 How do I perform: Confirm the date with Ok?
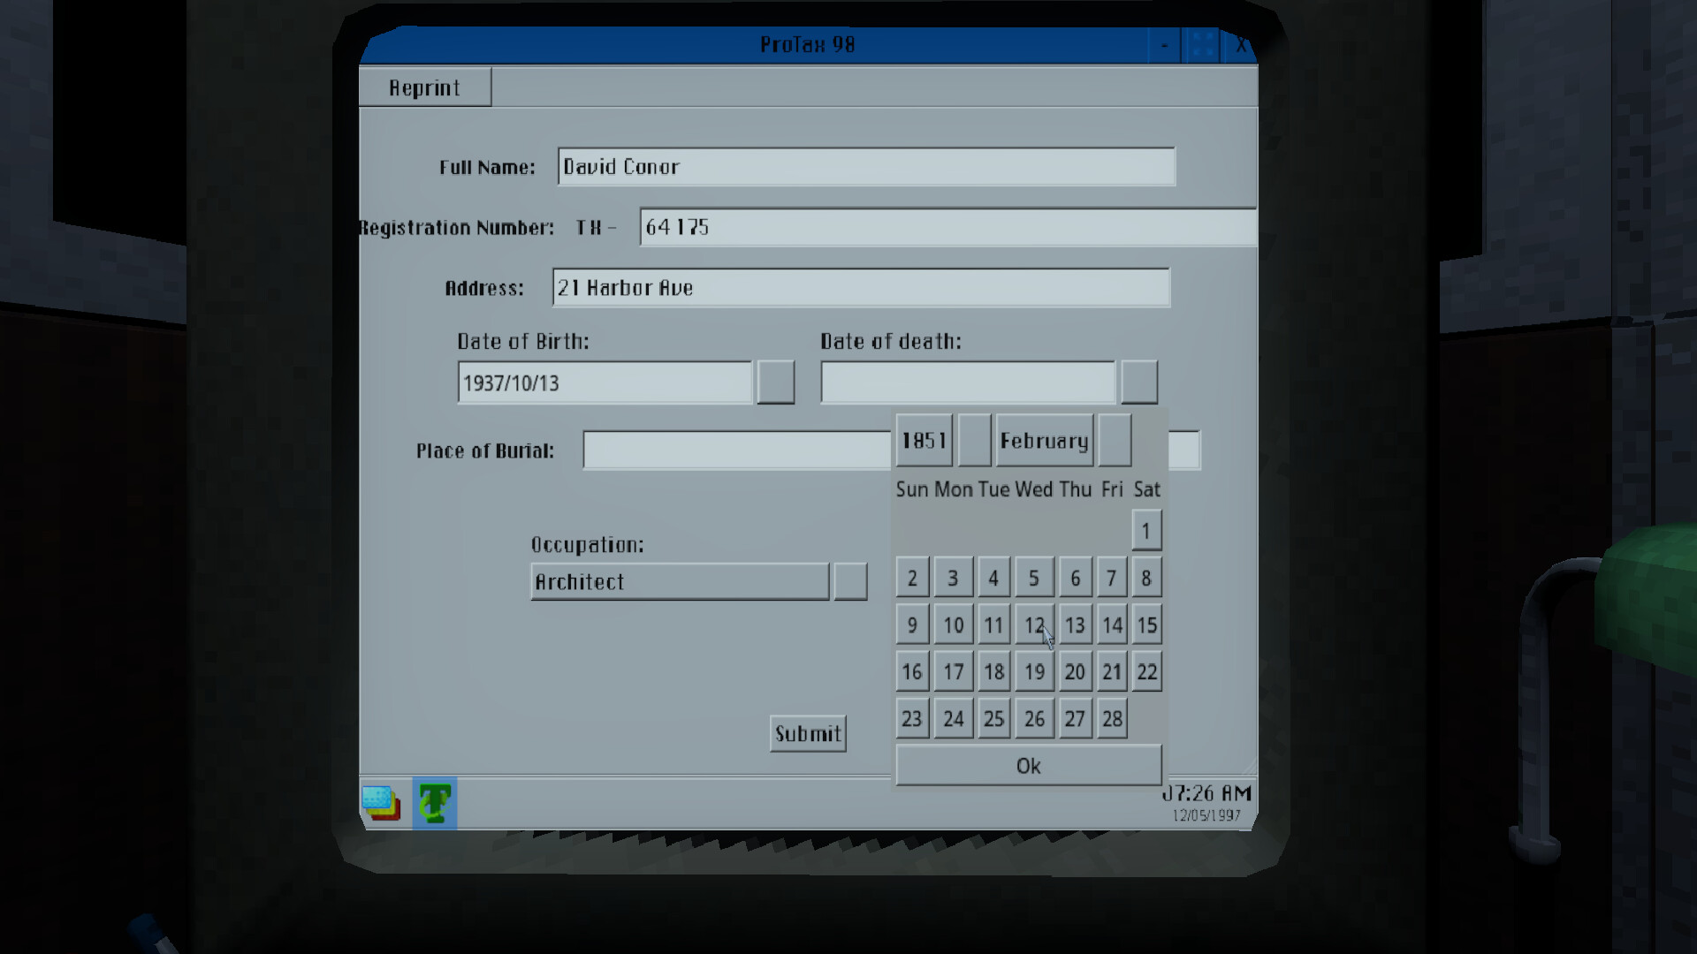(x=1027, y=765)
